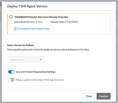Image resolution: width=118 pixels, height=103 pixels.
Task: Disable Sync with Global Organization Settings toggle
Action: coord(11,72)
